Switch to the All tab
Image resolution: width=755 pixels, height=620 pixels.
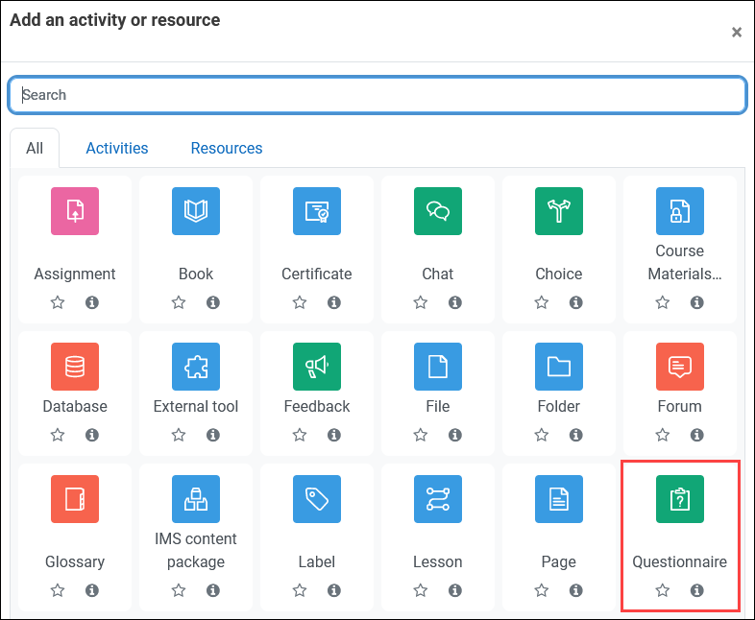pos(35,148)
